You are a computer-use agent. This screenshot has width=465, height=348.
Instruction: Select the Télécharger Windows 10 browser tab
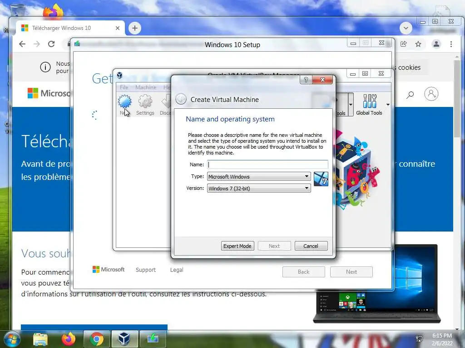pyautogui.click(x=70, y=28)
